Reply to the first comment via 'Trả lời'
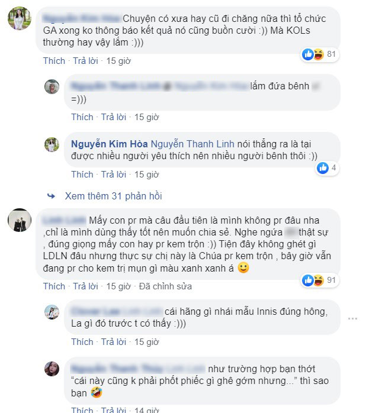This screenshot has height=413, width=366. [85, 61]
